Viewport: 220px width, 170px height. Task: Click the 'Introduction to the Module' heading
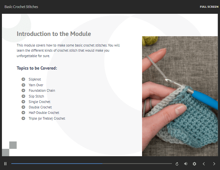tap(54, 34)
